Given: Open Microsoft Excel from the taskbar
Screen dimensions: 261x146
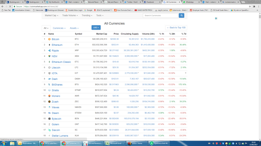Looking at the screenshot, I should point(115,143).
